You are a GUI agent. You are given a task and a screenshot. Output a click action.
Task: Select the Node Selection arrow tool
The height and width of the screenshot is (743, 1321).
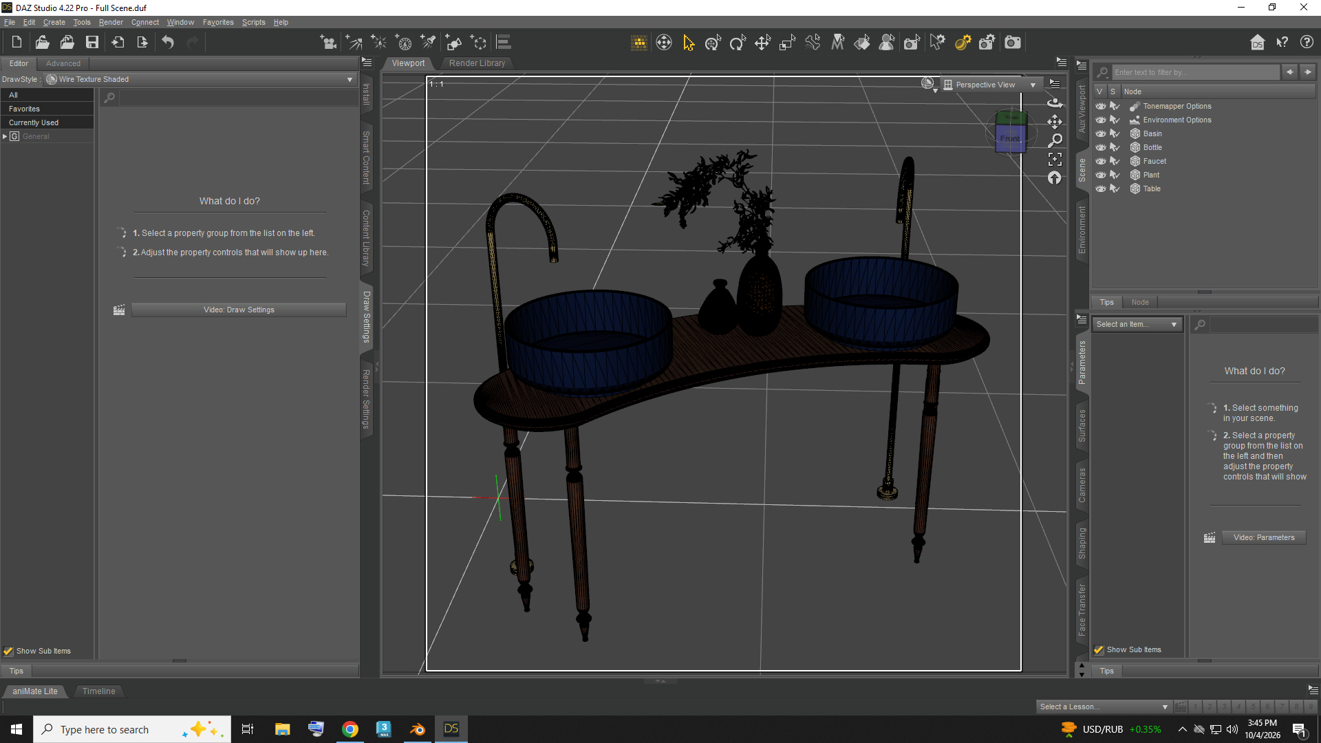point(689,43)
